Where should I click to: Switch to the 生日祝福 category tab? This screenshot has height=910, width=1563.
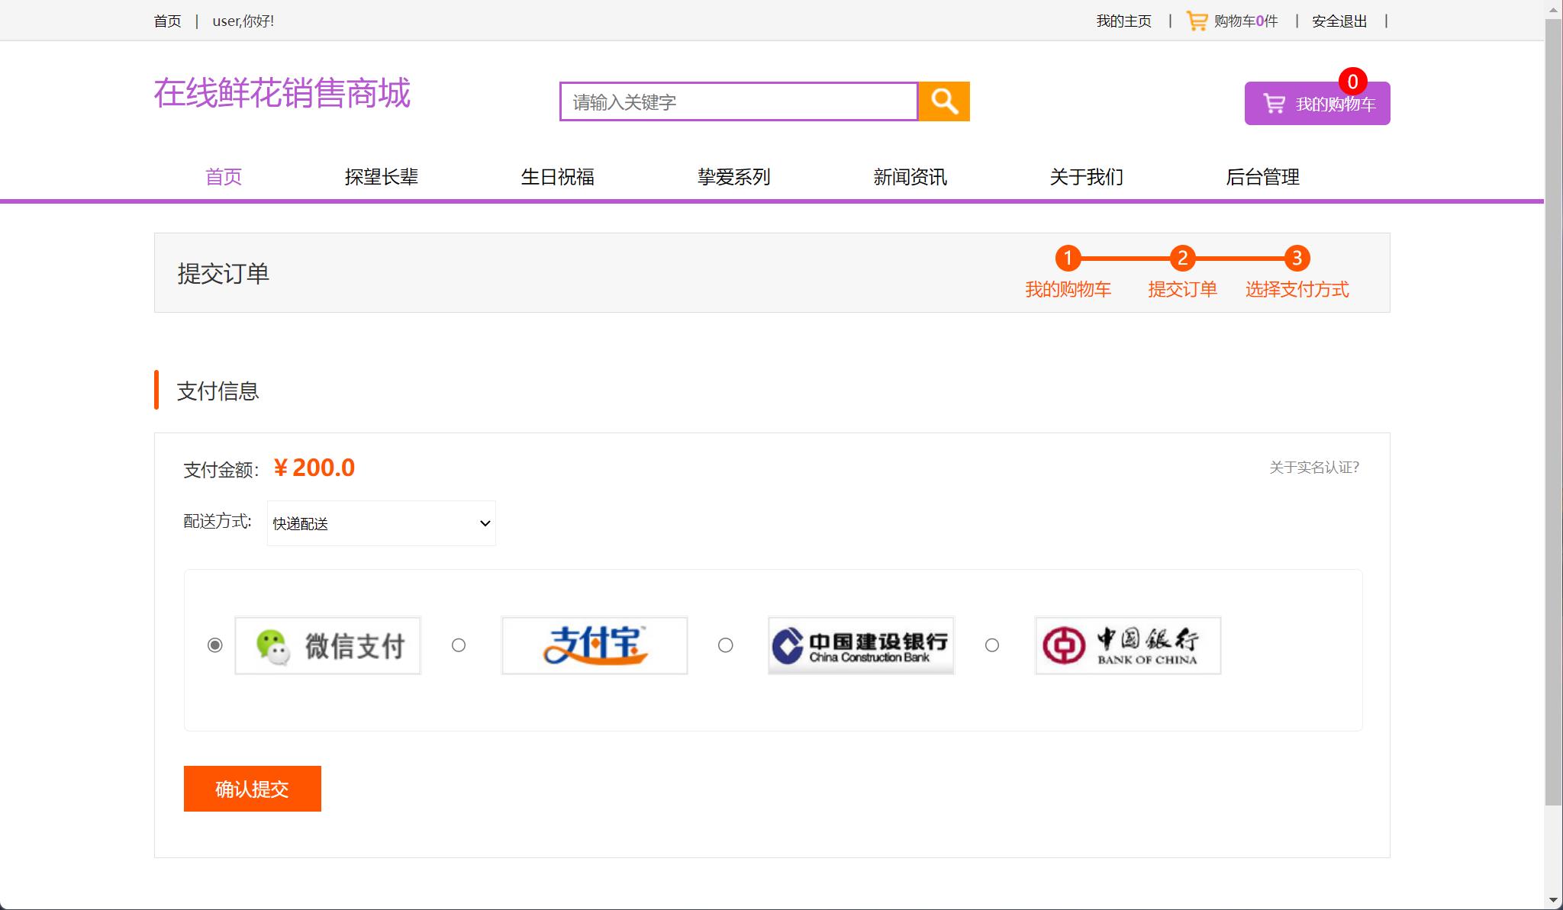click(x=558, y=177)
